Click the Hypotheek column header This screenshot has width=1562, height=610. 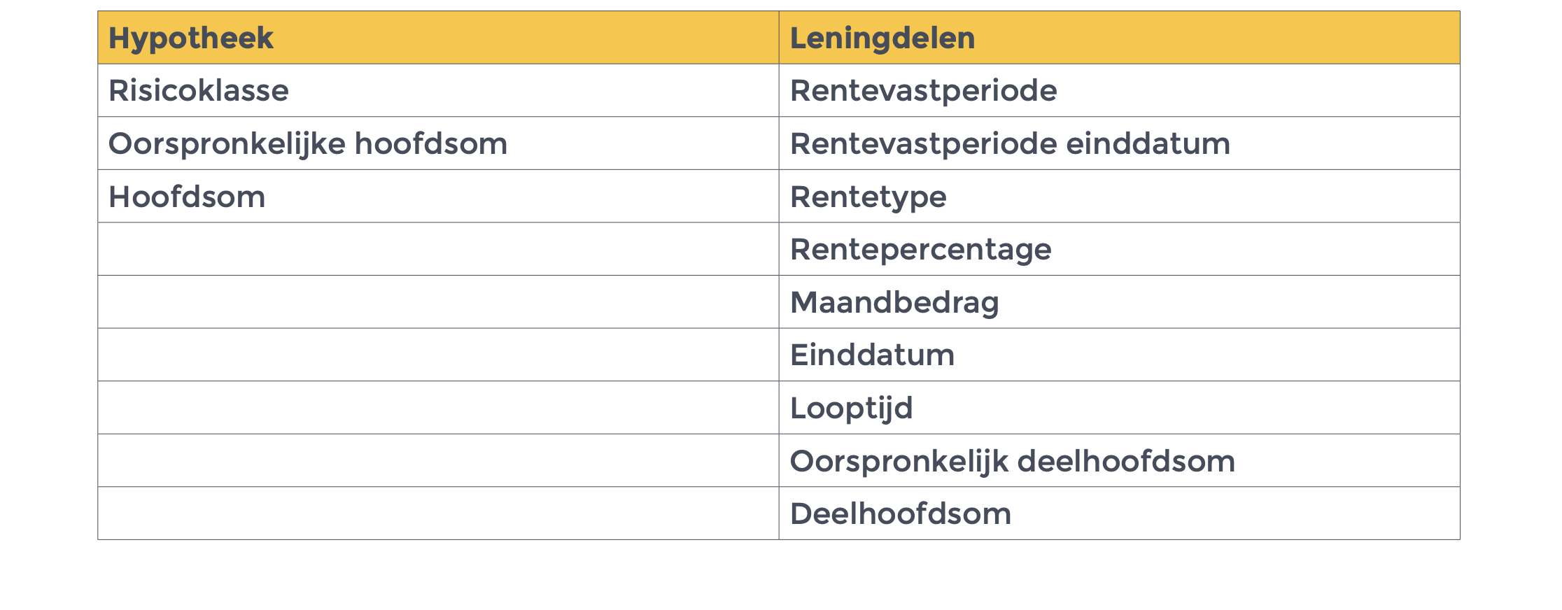(x=438, y=38)
